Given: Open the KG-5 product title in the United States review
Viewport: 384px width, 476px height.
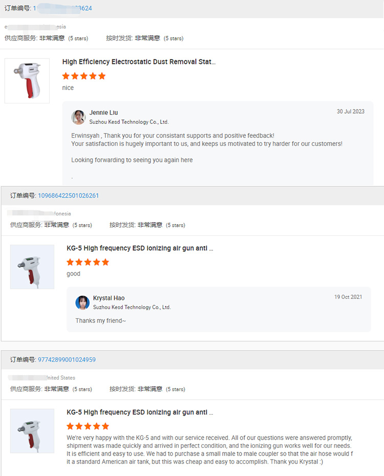Looking at the screenshot, I should coord(140,413).
